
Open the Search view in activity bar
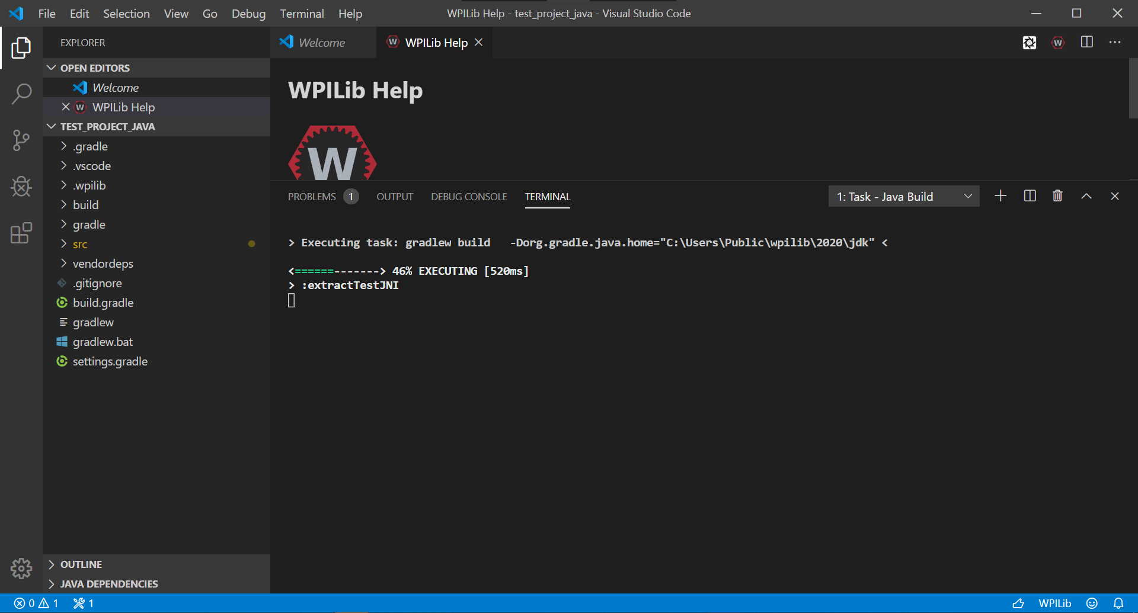coord(21,94)
